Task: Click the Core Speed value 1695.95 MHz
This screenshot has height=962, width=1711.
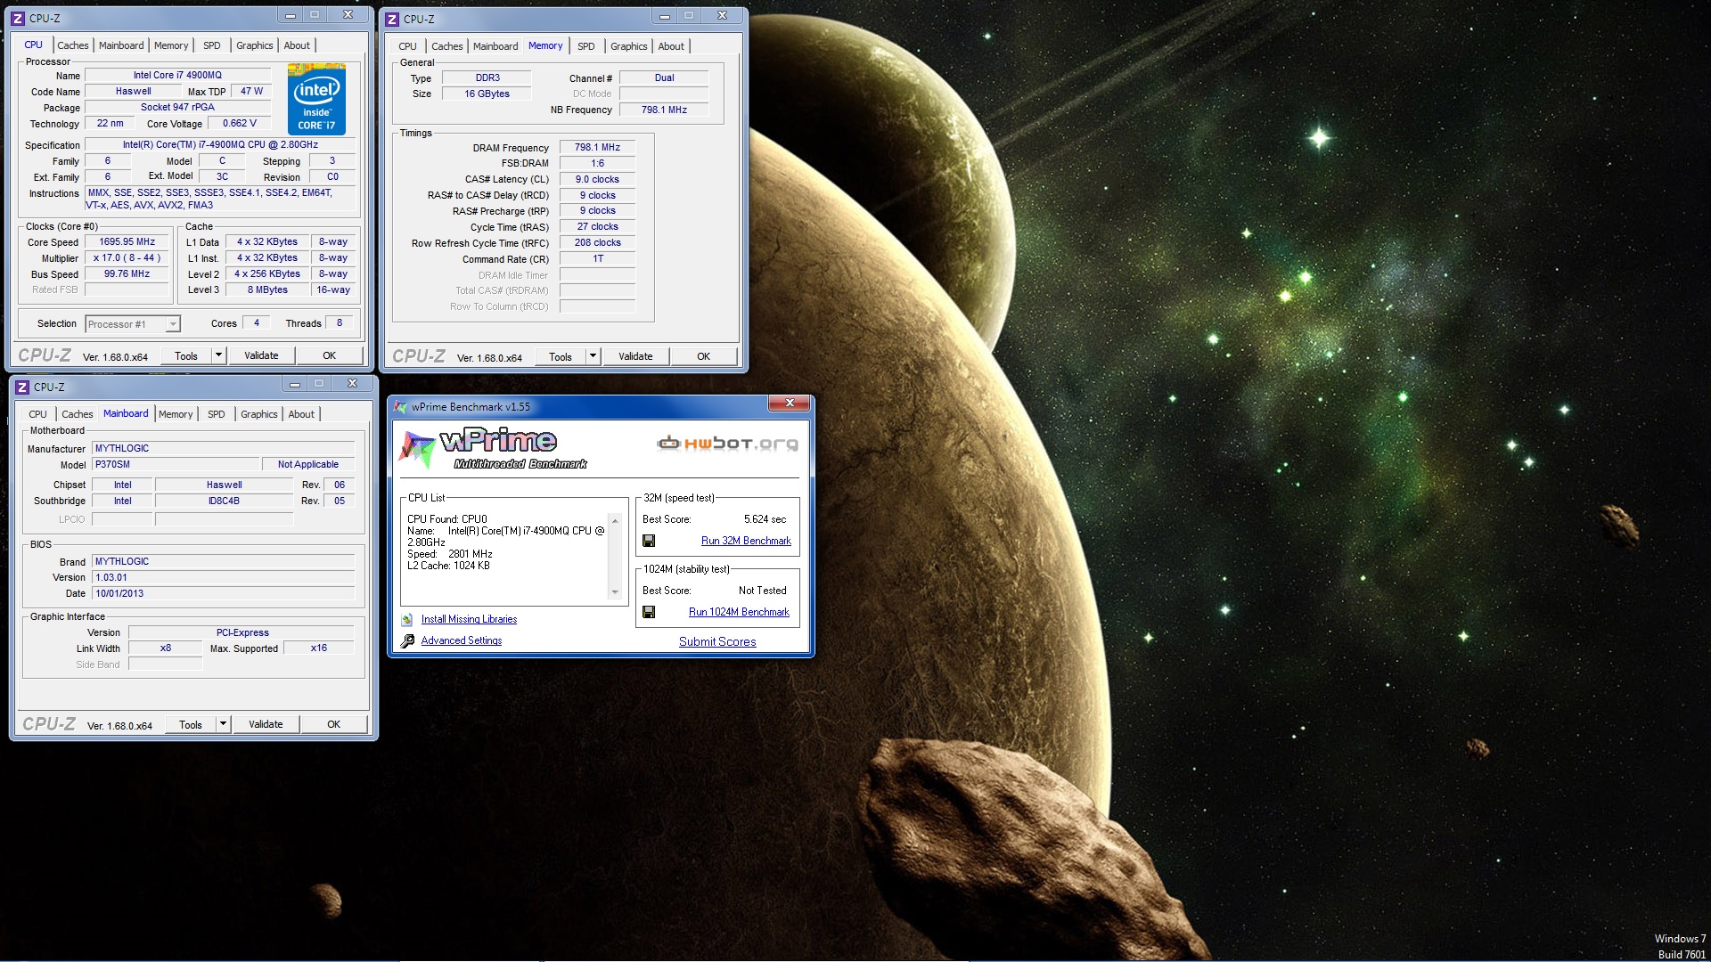Action: [x=127, y=241]
